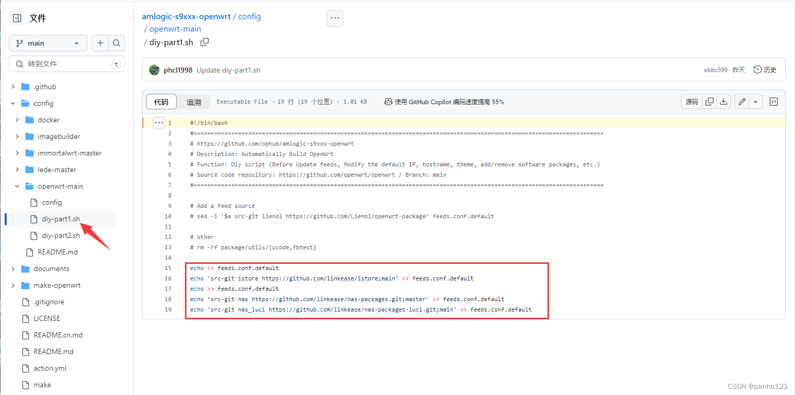Open the raw 源码 view button
The width and height of the screenshot is (795, 395).
tap(691, 102)
